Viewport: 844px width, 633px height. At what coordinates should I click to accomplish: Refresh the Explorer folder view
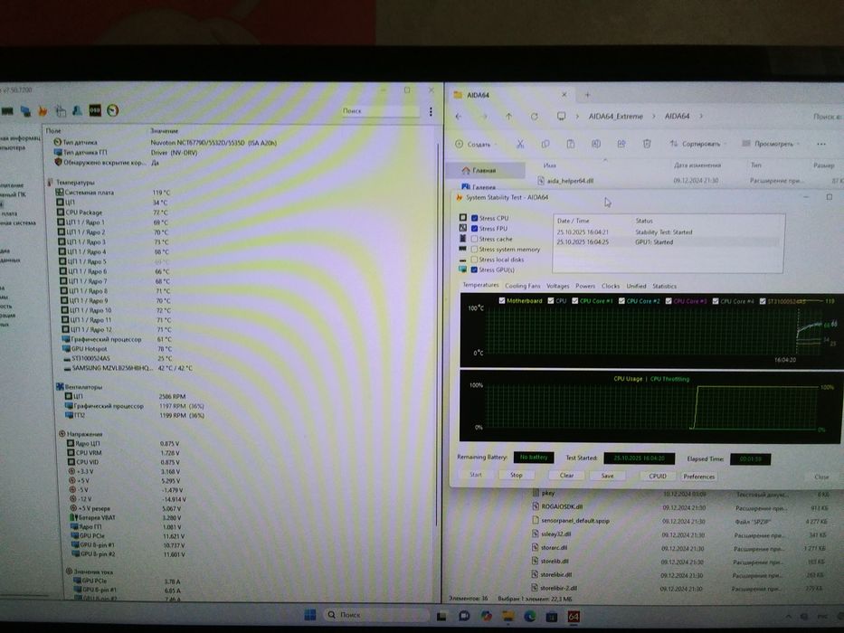534,117
